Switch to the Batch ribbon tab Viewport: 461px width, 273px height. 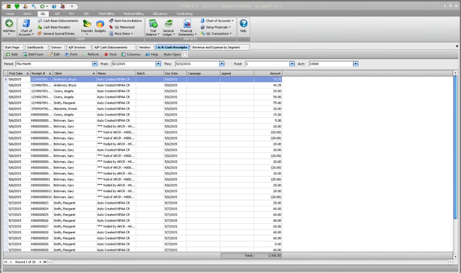[27, 14]
